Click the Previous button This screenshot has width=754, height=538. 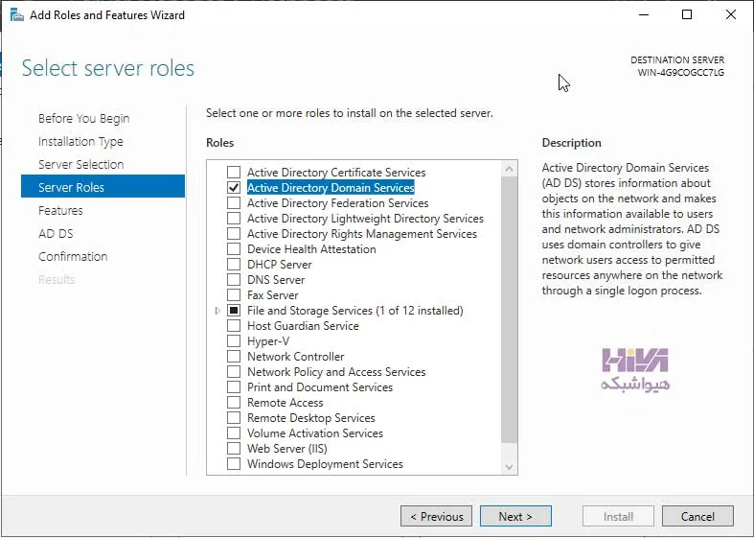click(436, 516)
